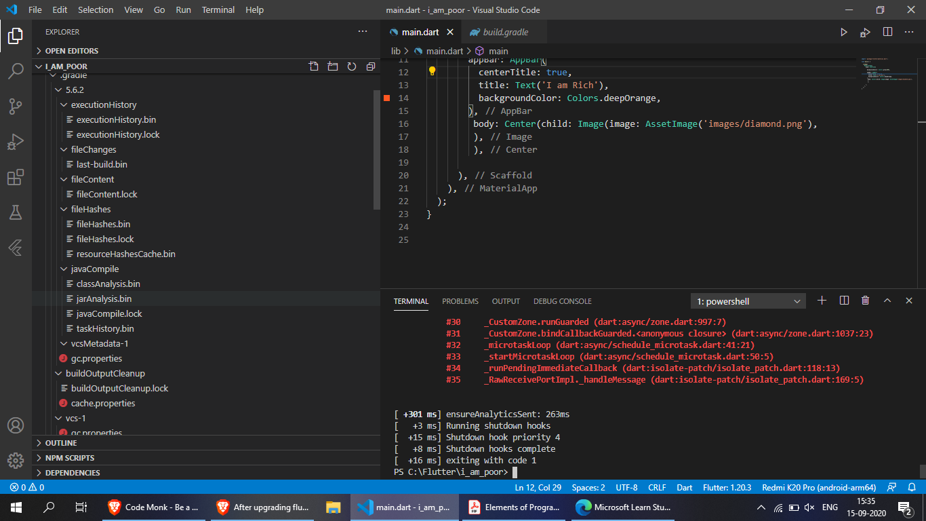Switch to the PROBLEMS panel tab
The height and width of the screenshot is (521, 926).
tap(460, 301)
